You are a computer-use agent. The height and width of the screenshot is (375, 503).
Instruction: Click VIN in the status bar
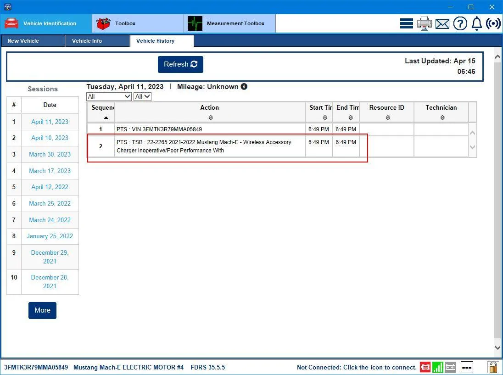36,367
